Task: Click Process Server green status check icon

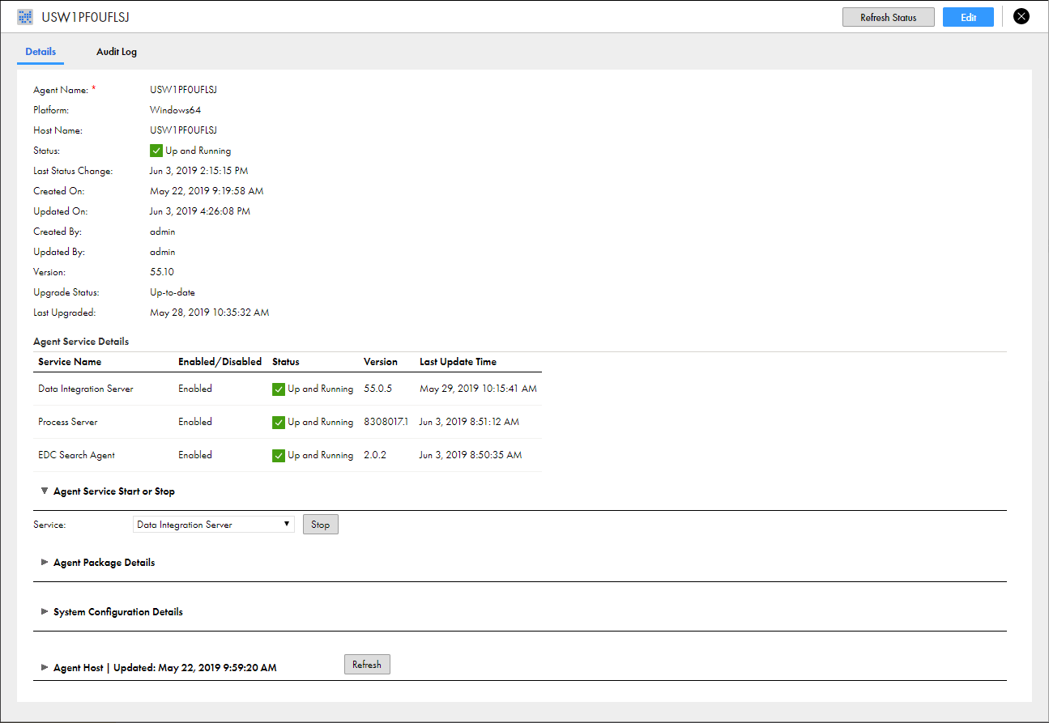Action: 279,423
